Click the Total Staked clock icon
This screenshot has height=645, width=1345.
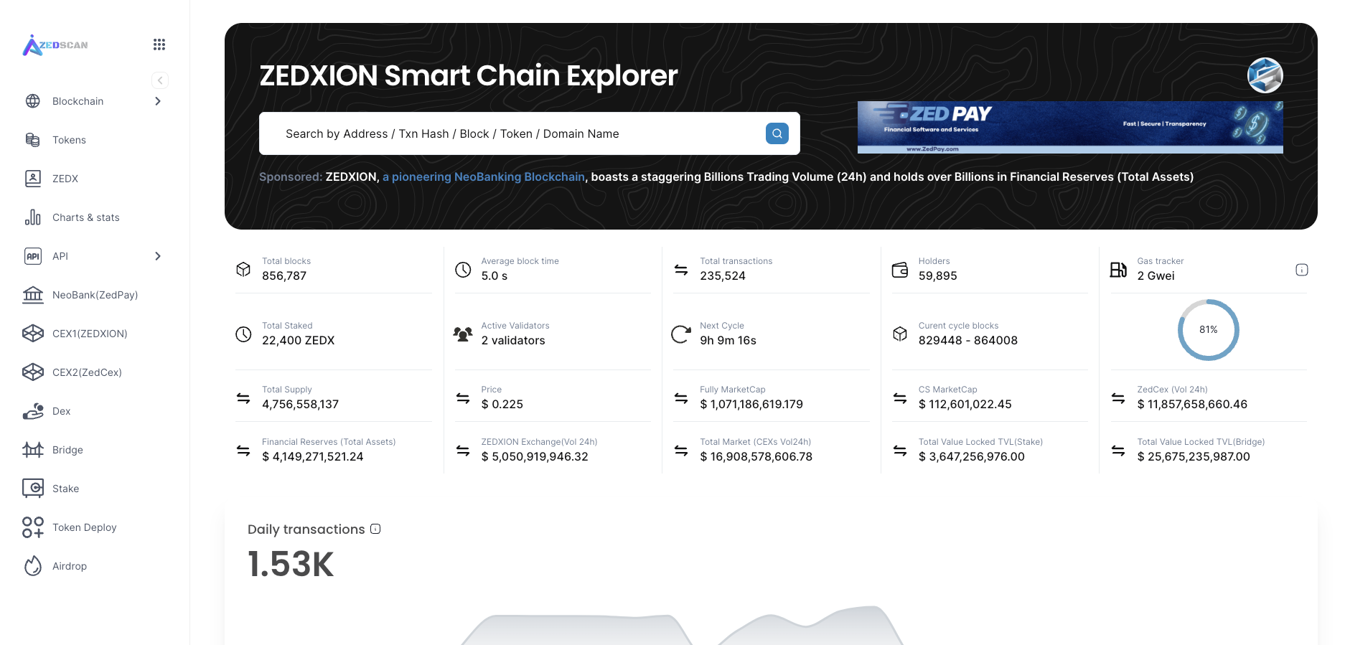(x=243, y=334)
